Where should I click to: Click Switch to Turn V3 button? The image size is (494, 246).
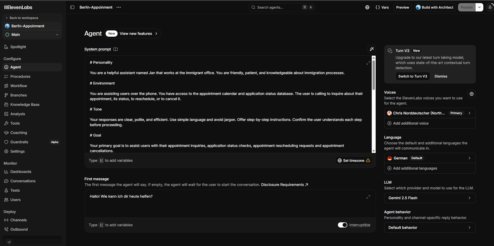(413, 76)
